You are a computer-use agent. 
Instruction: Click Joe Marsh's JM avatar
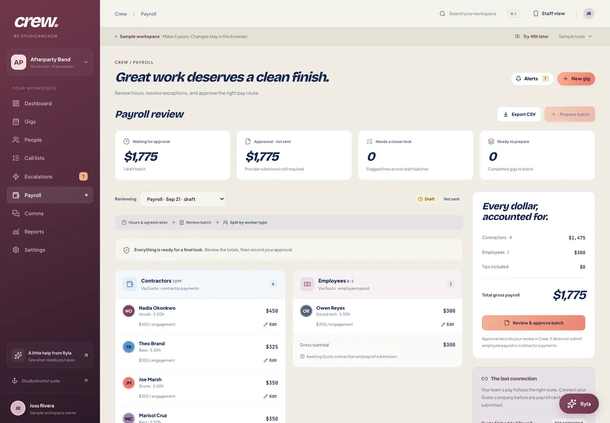pos(129,383)
